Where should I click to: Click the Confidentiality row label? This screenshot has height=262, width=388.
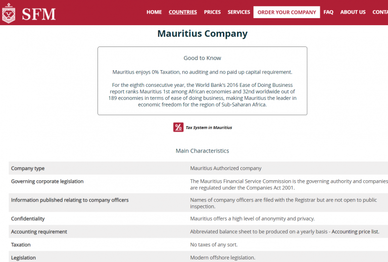tap(28, 219)
